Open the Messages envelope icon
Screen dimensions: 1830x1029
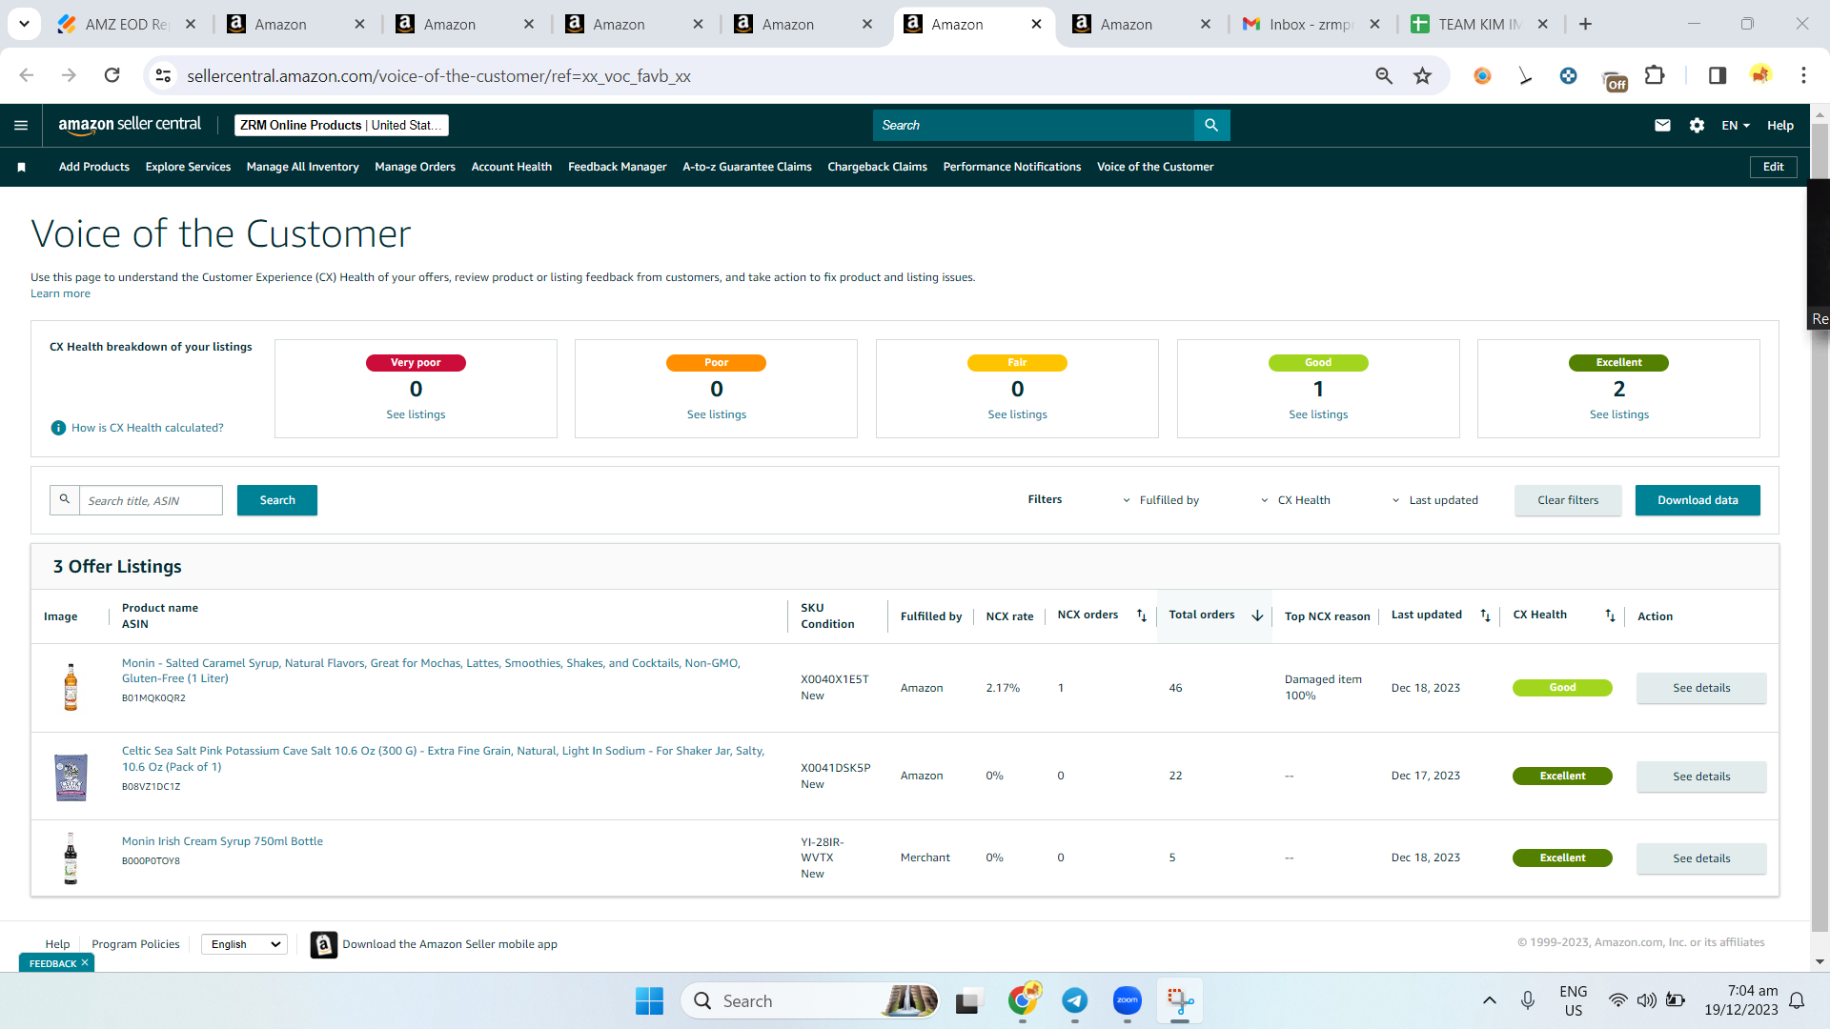click(x=1662, y=125)
